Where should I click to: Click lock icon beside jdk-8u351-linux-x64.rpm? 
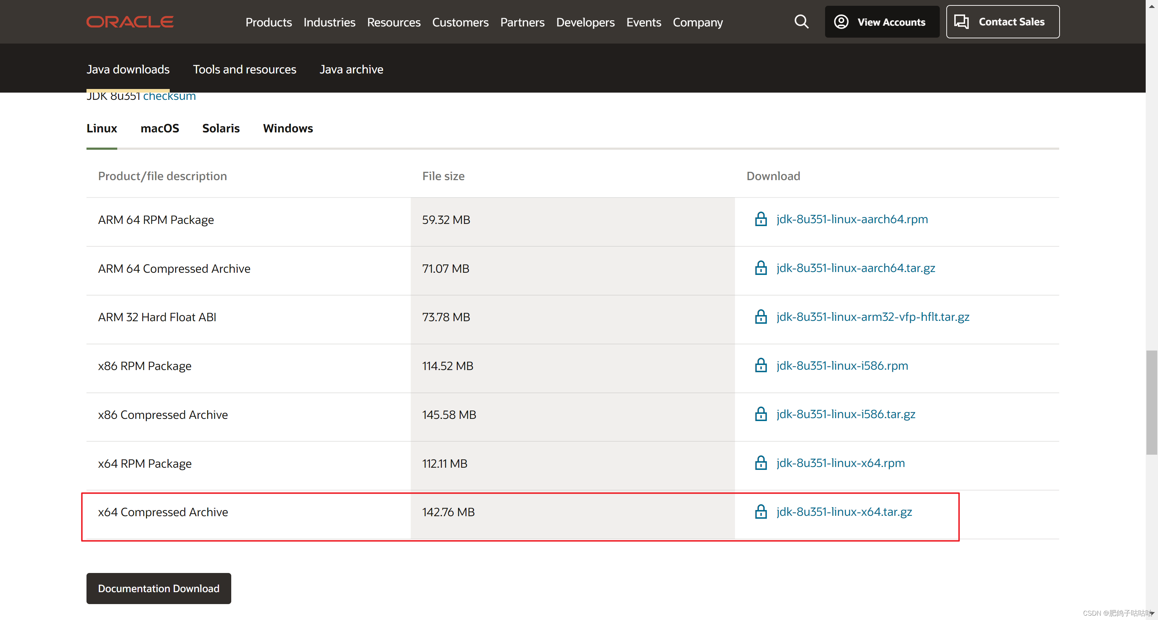761,463
